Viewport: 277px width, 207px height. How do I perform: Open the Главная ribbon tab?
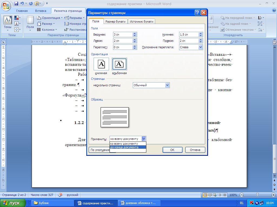pos(22,11)
